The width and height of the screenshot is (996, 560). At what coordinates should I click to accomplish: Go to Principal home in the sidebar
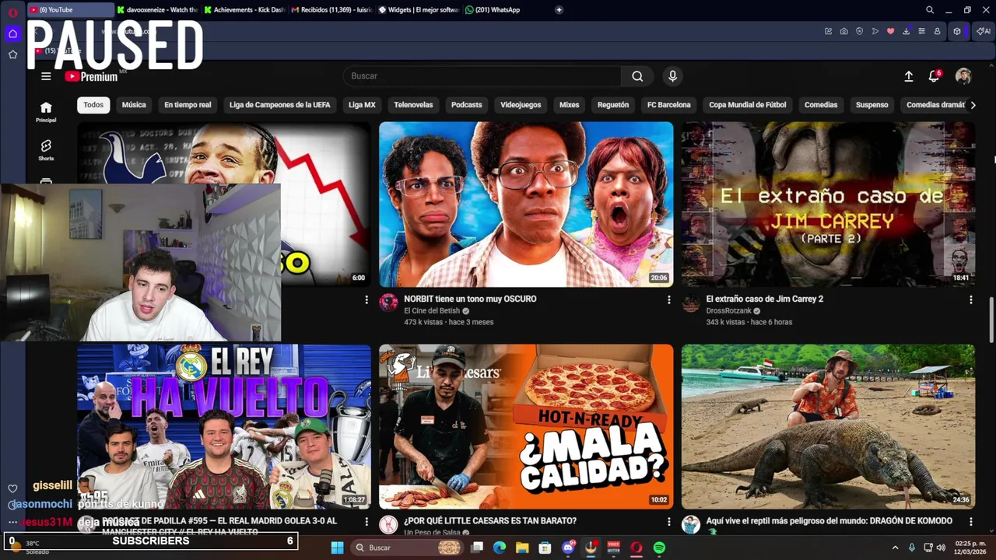46,112
